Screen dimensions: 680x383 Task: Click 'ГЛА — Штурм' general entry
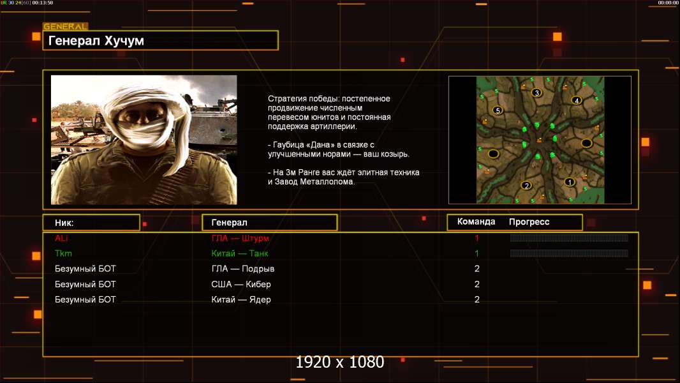pyautogui.click(x=240, y=238)
